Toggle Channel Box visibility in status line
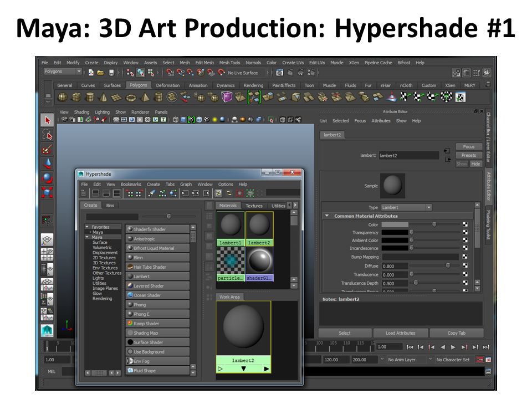The image size is (532, 399). click(x=487, y=73)
